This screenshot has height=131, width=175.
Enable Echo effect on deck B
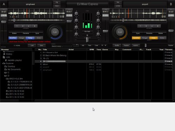tap(162, 38)
